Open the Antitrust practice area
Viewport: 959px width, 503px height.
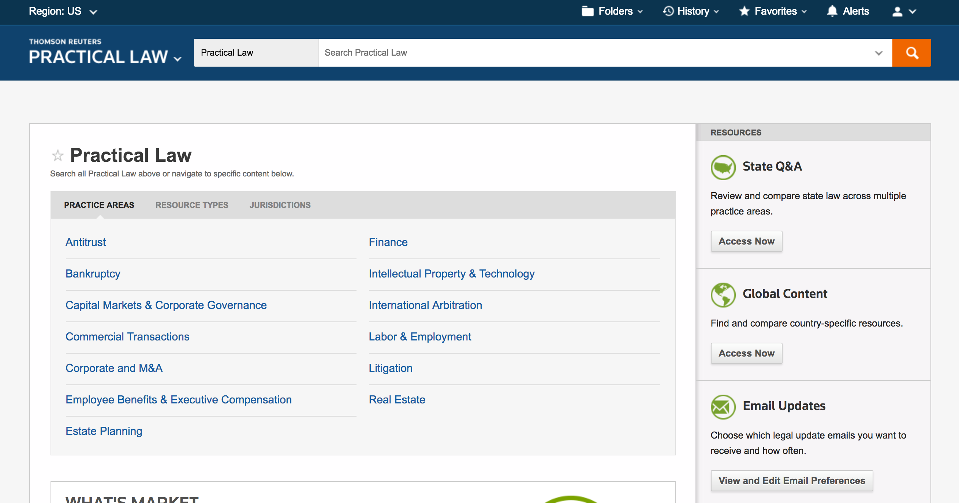pos(86,242)
